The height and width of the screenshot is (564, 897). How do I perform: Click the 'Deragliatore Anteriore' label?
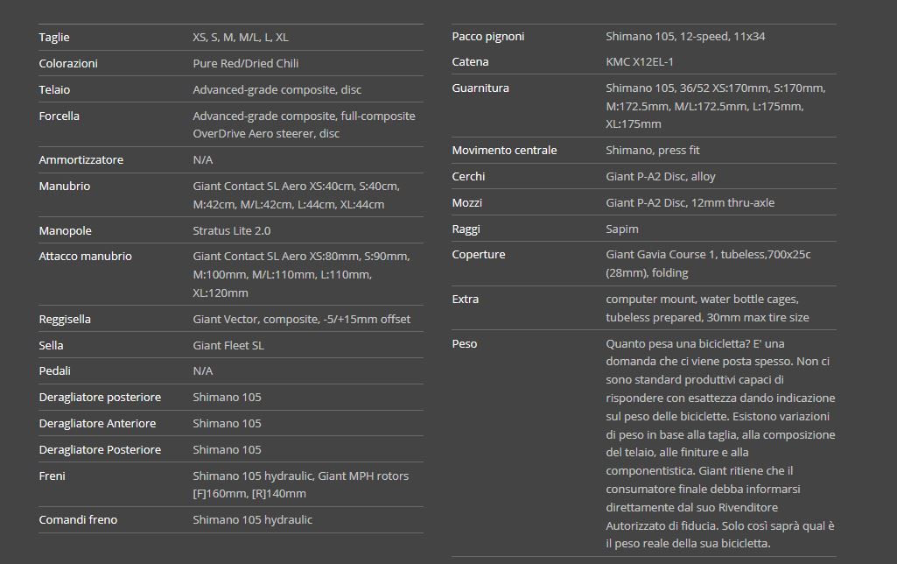[97, 424]
